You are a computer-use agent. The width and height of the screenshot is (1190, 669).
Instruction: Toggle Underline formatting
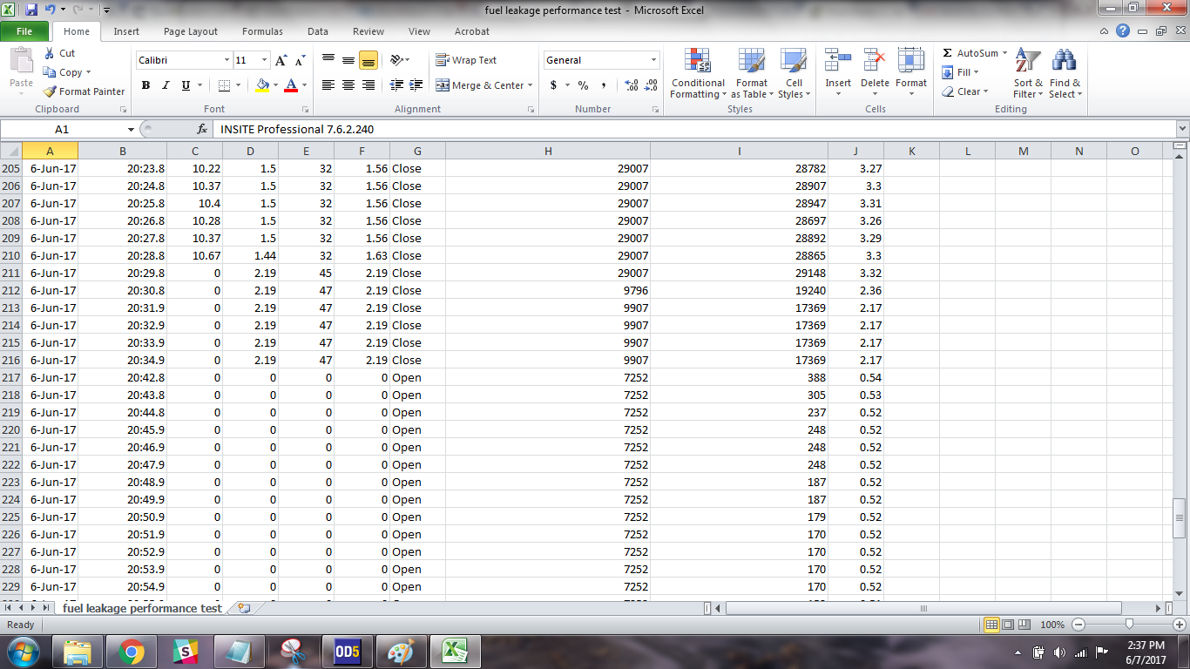(186, 85)
